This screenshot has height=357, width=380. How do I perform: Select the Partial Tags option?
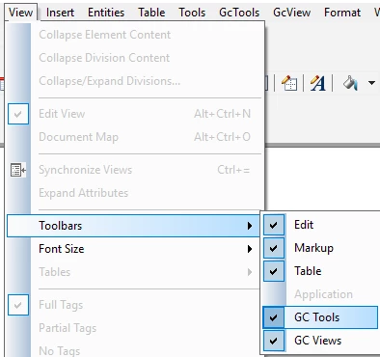(133, 328)
